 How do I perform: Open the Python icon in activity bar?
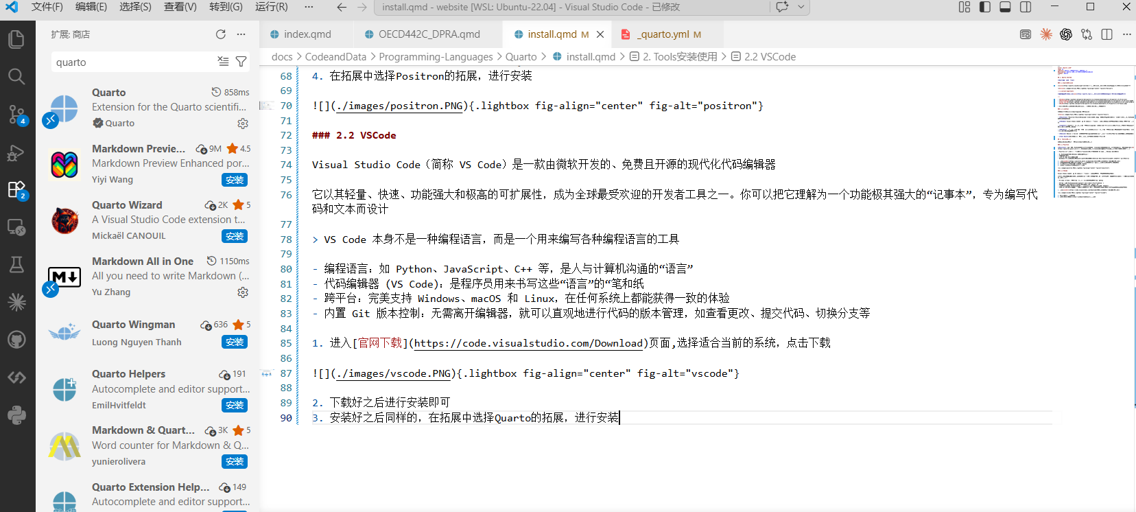(x=16, y=415)
